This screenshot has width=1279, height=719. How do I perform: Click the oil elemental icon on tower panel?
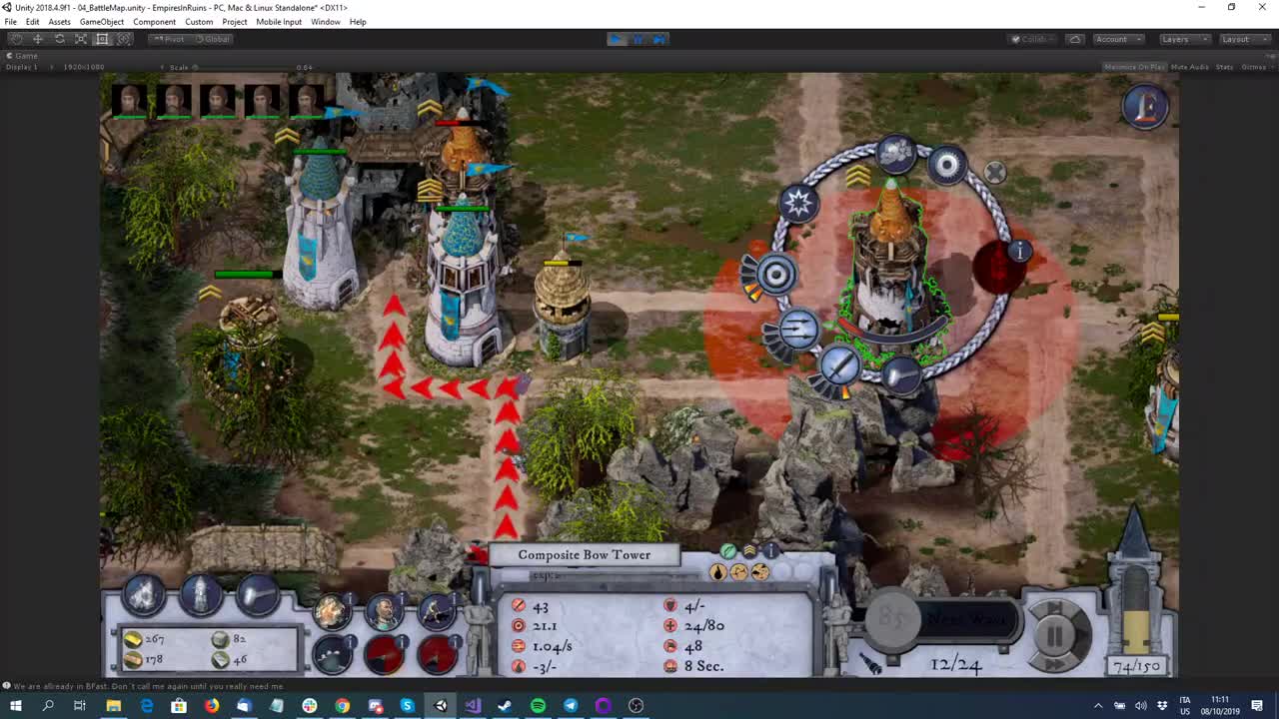coord(720,571)
